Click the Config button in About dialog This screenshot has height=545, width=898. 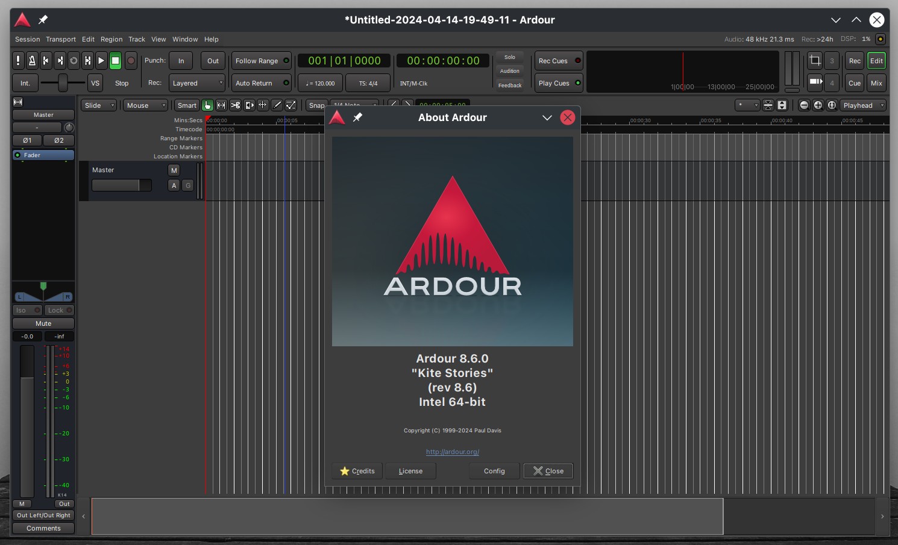(494, 471)
